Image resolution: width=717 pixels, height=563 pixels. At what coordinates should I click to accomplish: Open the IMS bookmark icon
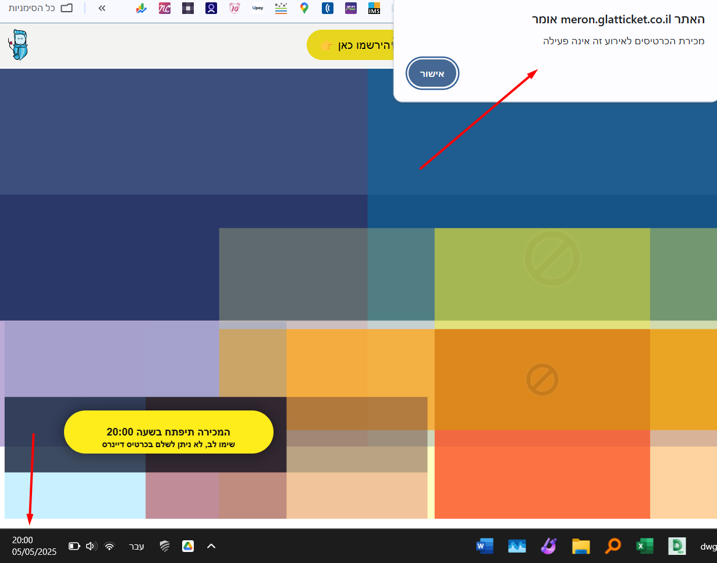pos(374,8)
